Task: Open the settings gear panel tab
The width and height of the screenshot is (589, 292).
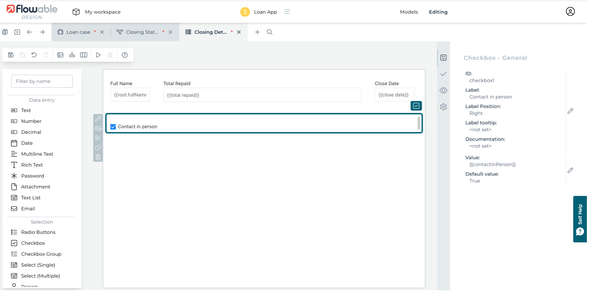Action: [443, 107]
